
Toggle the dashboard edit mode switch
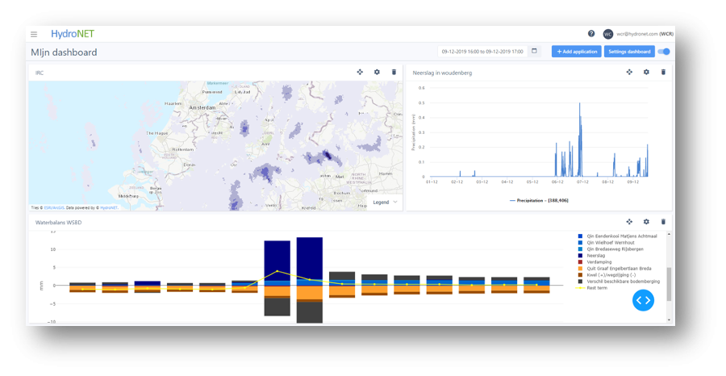(x=665, y=52)
